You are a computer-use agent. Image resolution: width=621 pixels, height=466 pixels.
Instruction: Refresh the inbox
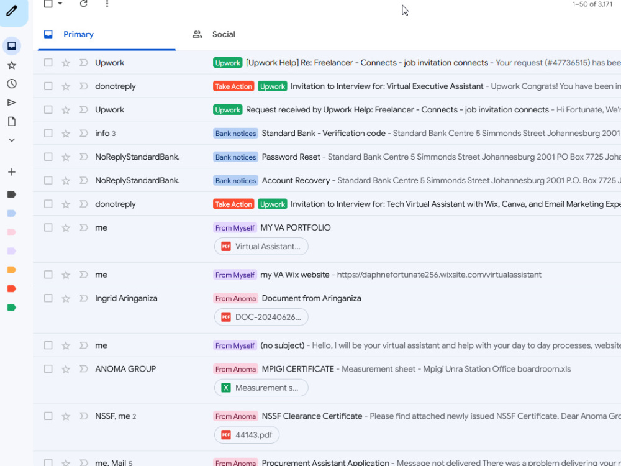(83, 4)
